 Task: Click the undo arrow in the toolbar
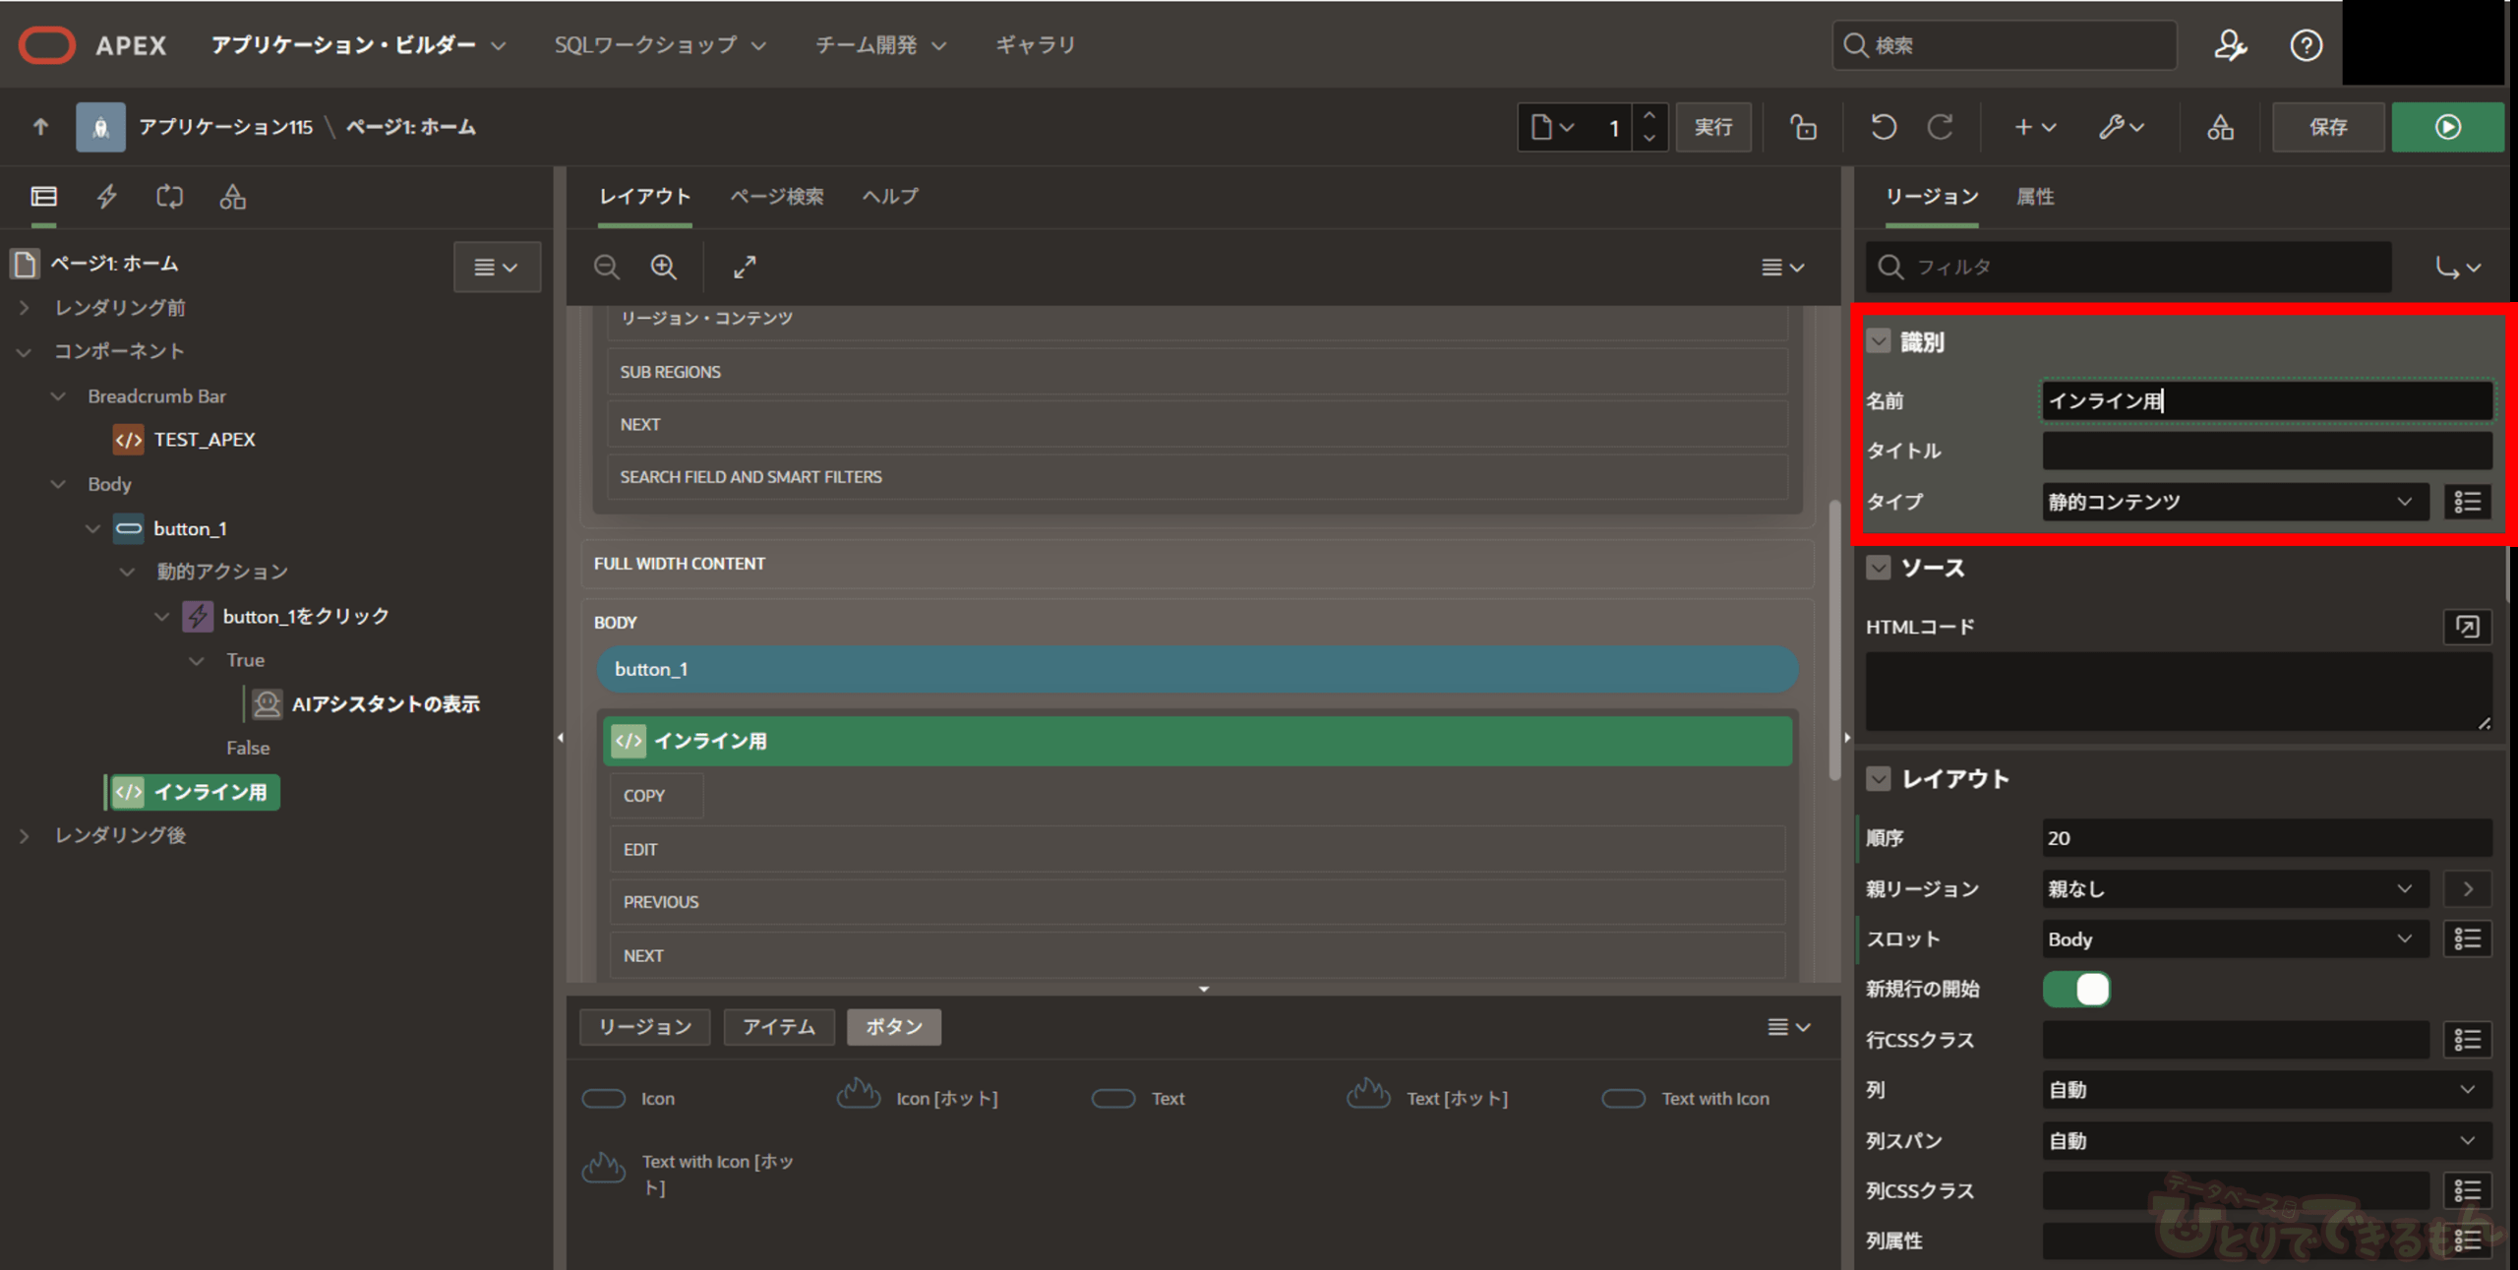pyautogui.click(x=1883, y=127)
